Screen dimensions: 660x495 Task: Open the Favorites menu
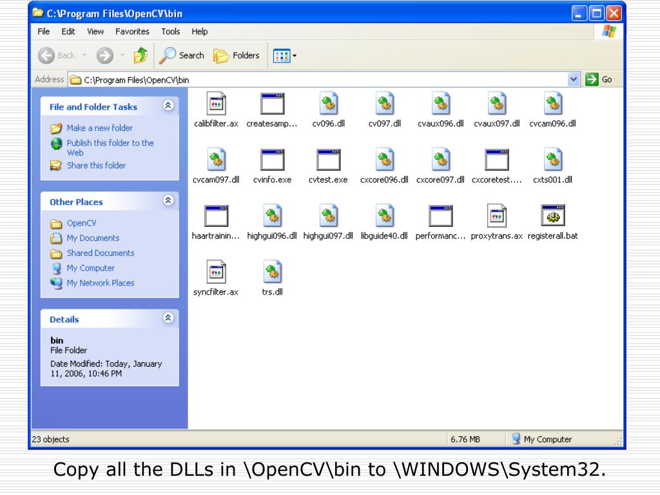click(132, 32)
